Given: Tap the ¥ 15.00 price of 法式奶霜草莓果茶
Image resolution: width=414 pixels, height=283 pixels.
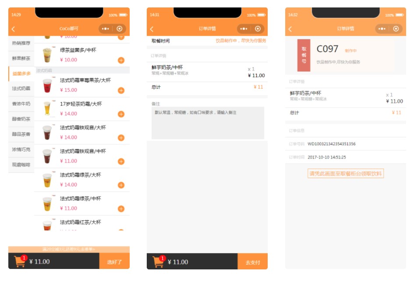Looking at the screenshot, I should click(x=68, y=90).
